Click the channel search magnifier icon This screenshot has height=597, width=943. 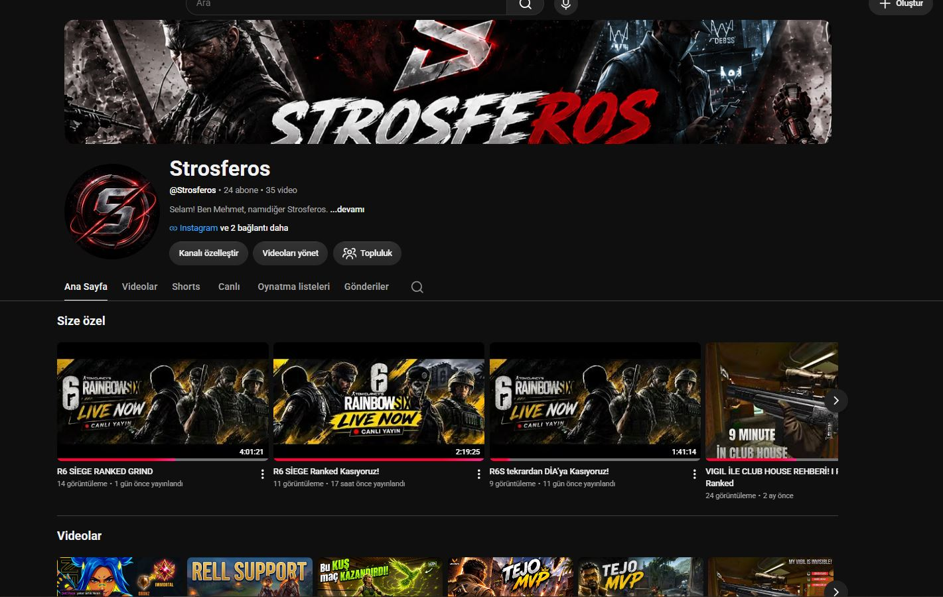(417, 287)
